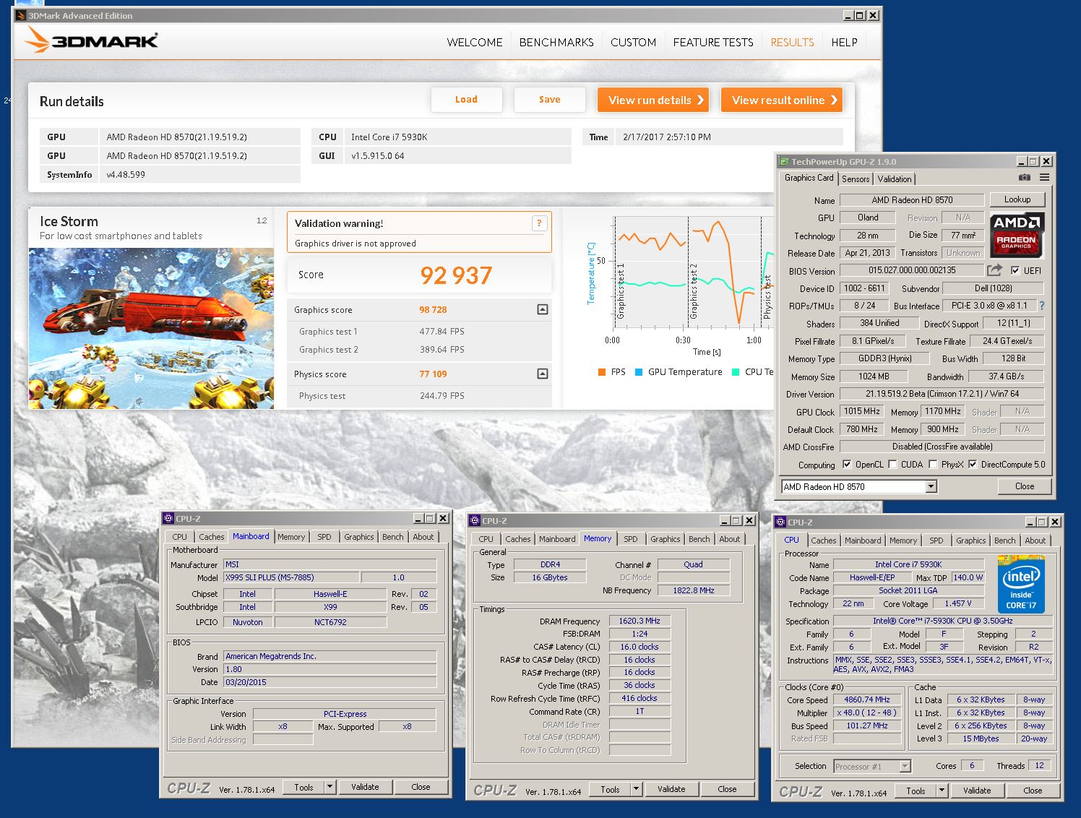Click CPU-Z Mainboard window title icon
The width and height of the screenshot is (1081, 818).
point(168,518)
